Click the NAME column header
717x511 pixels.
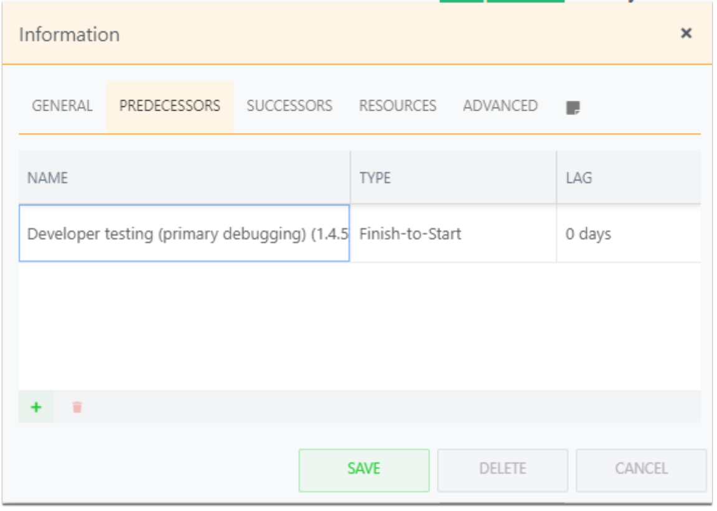[184, 178]
